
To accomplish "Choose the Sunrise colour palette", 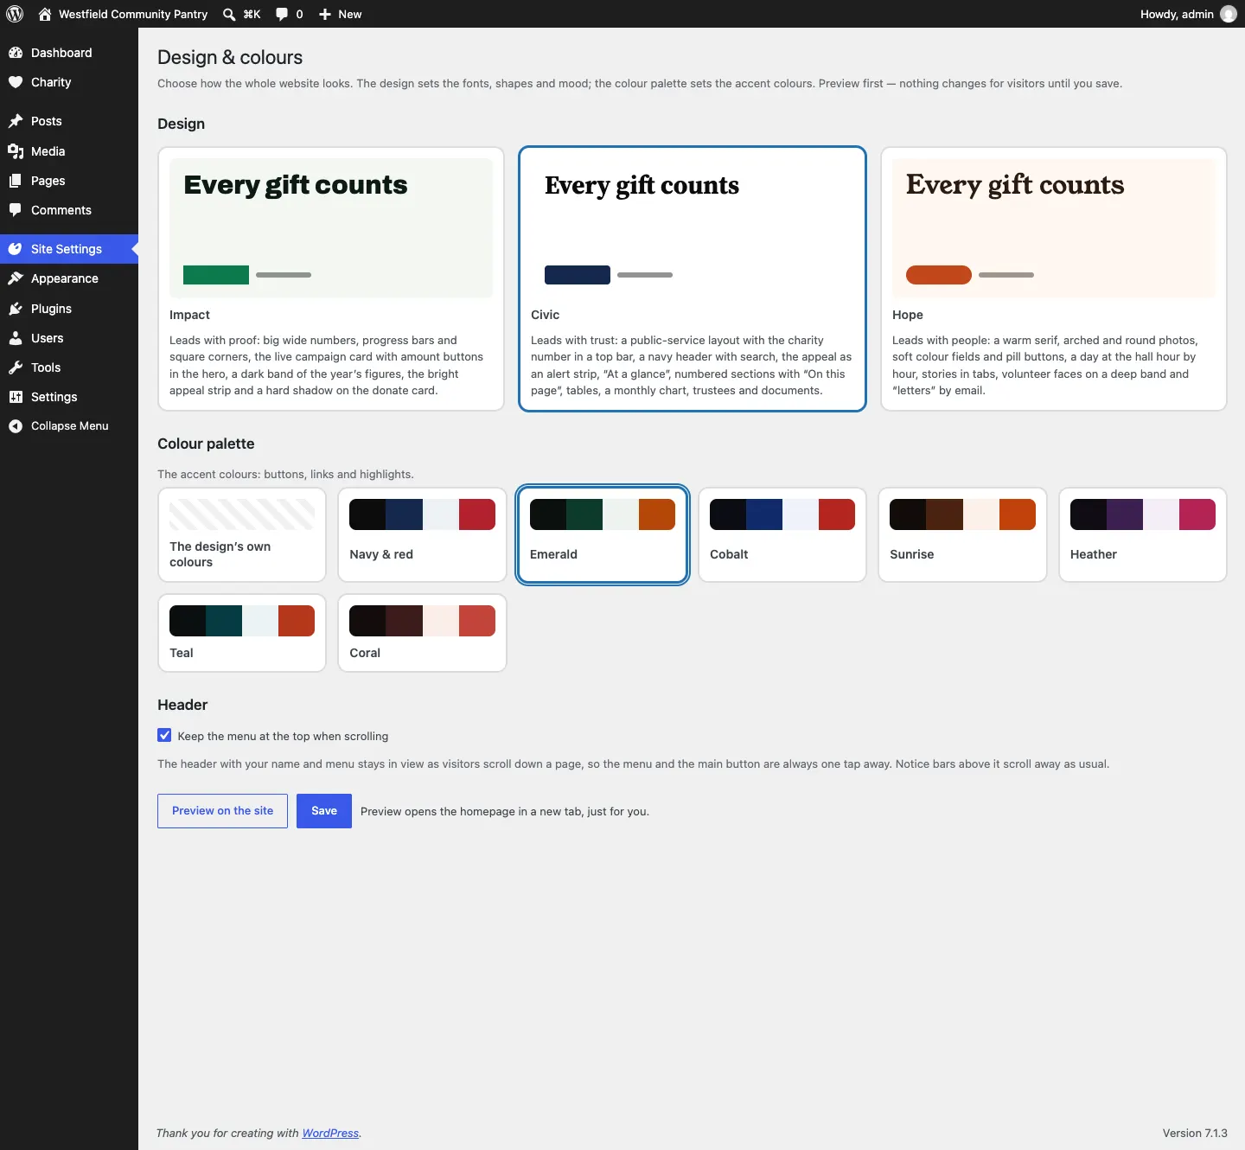I will coord(962,535).
